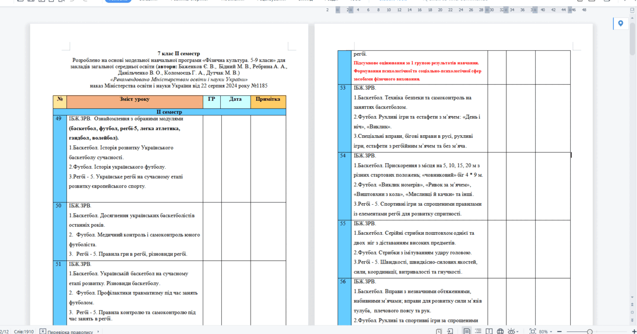Switch to Print Layout view icon

(x=467, y=331)
